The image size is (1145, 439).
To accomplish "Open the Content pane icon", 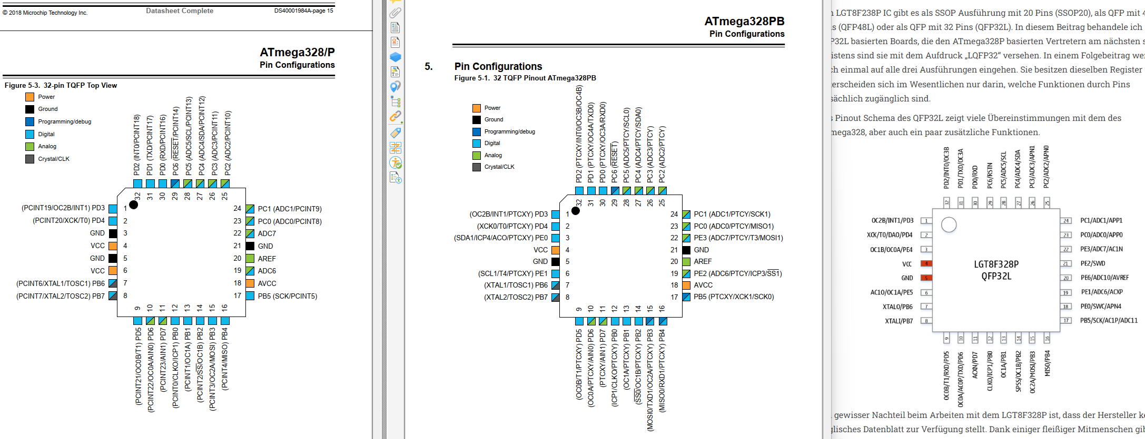I will pos(396,72).
